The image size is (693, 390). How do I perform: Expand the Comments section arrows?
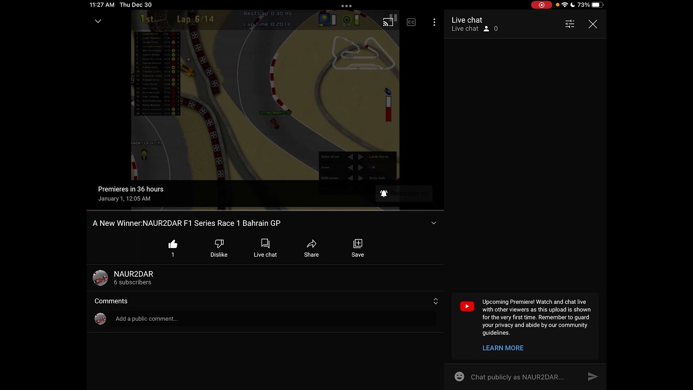[435, 301]
